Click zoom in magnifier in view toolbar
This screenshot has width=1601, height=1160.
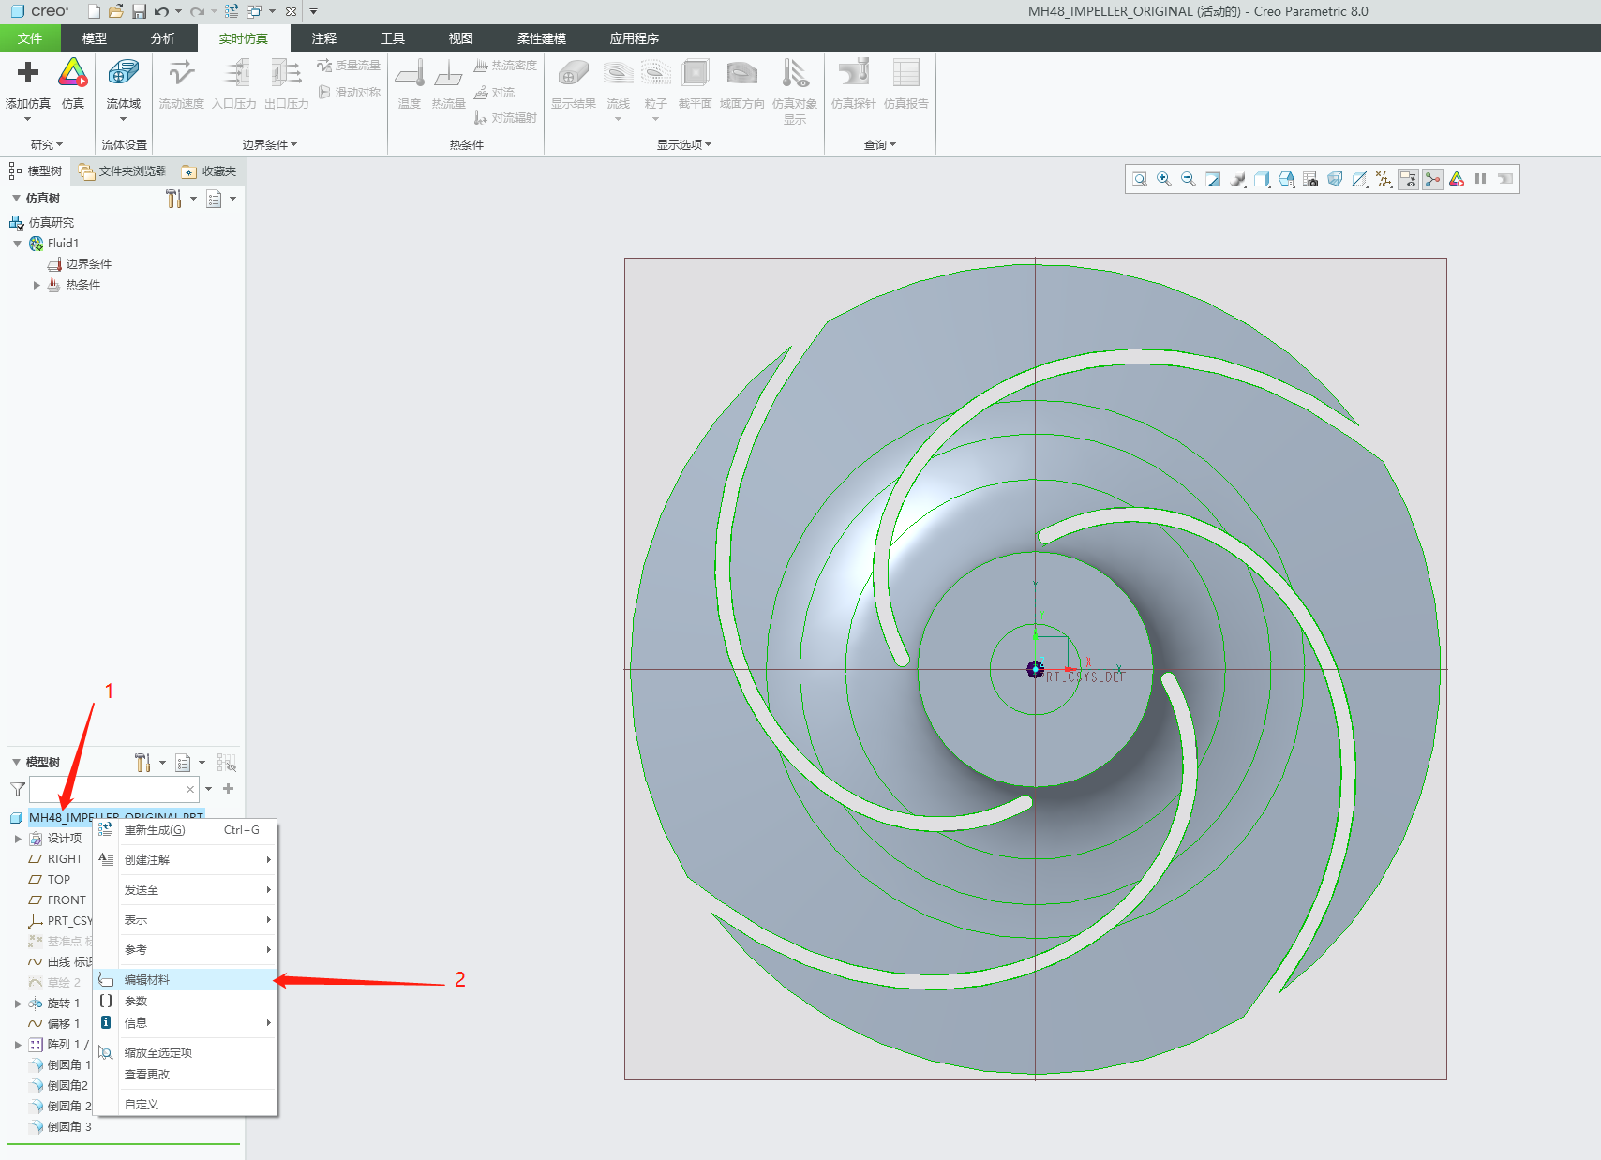click(1164, 179)
